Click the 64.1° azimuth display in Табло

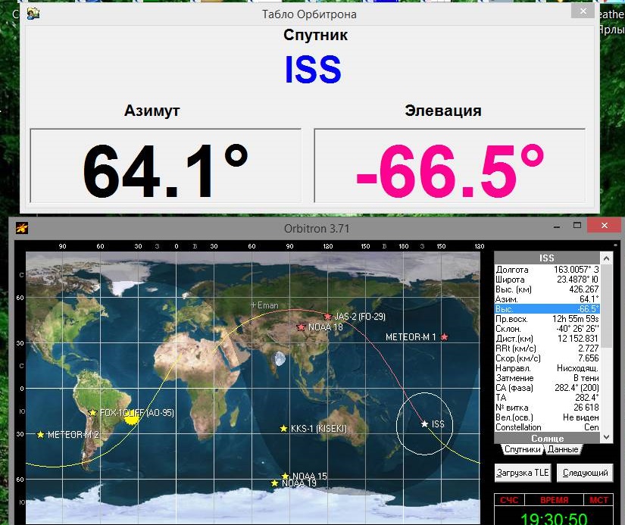pos(165,165)
